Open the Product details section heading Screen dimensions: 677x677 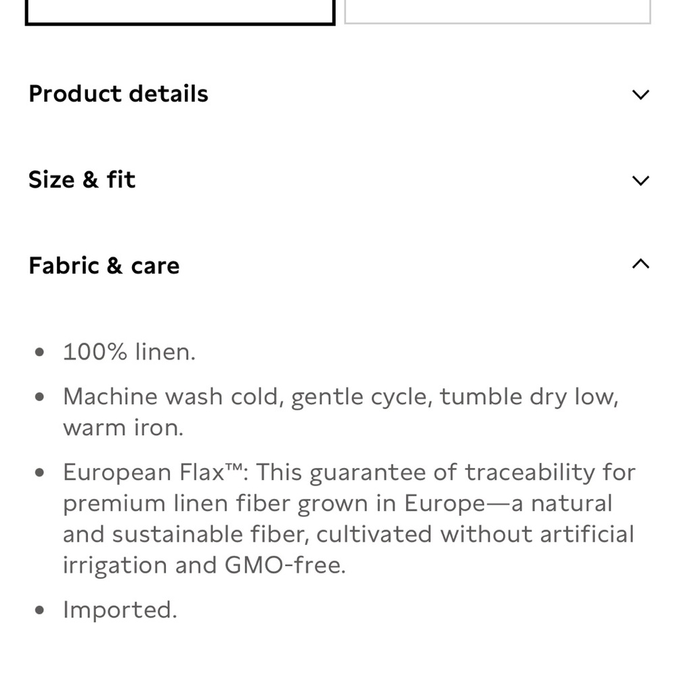(x=118, y=93)
